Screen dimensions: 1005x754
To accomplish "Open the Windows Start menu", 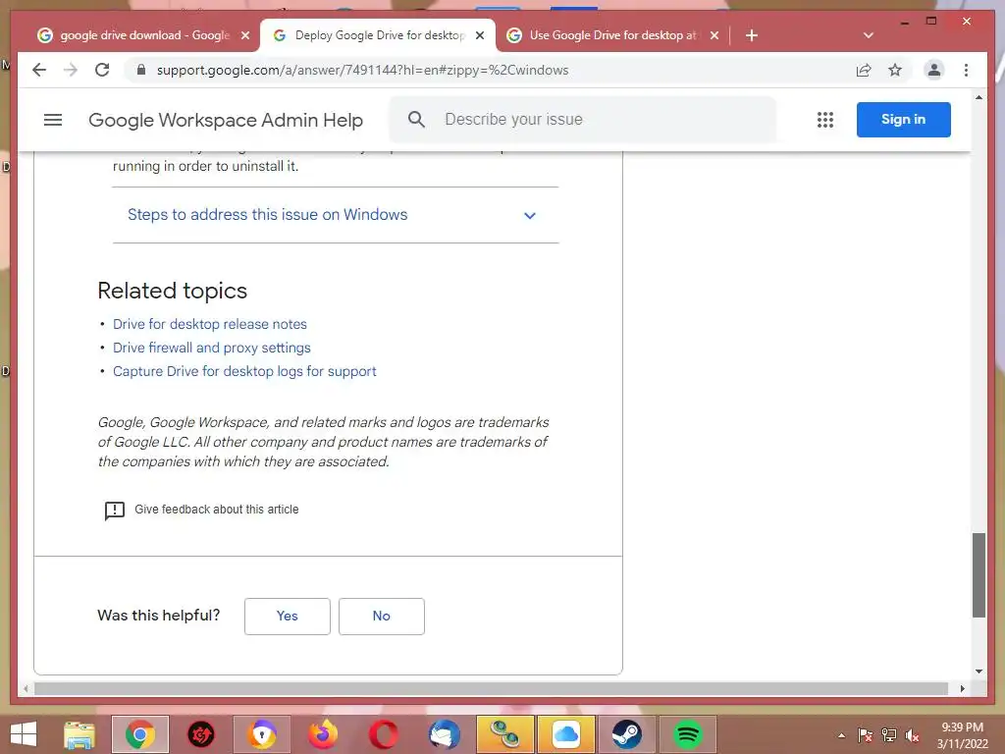I will 24,734.
